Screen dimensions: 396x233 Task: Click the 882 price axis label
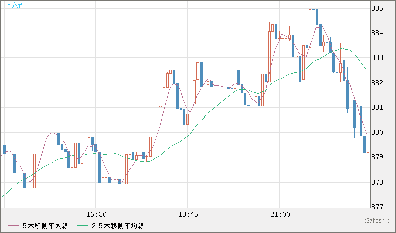coord(377,83)
